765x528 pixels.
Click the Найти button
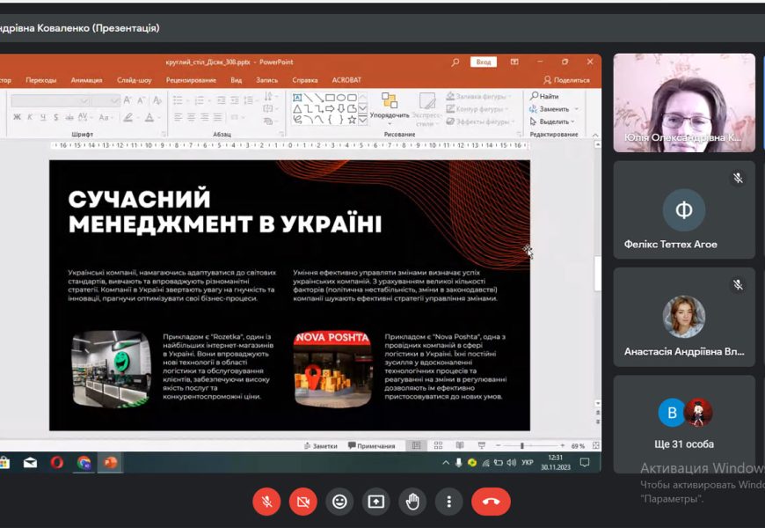544,96
